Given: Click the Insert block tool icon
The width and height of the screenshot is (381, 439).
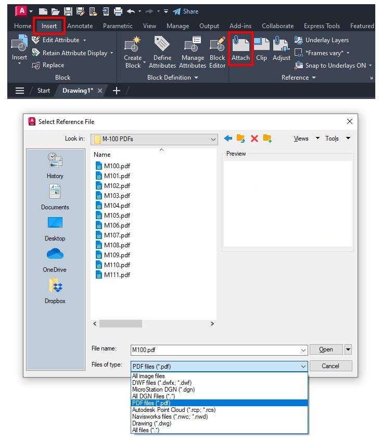Looking at the screenshot, I should pos(19,43).
